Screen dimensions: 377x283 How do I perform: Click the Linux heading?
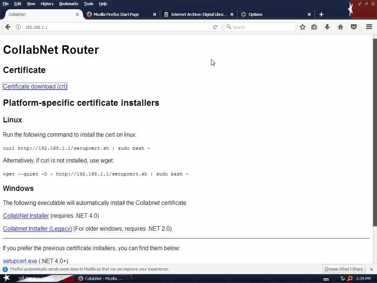point(13,120)
